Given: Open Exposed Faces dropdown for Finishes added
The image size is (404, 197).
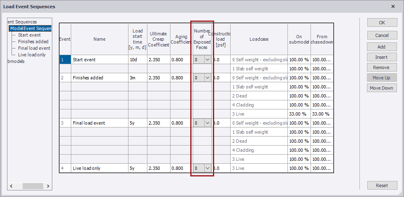Looking at the screenshot, I should point(208,78).
